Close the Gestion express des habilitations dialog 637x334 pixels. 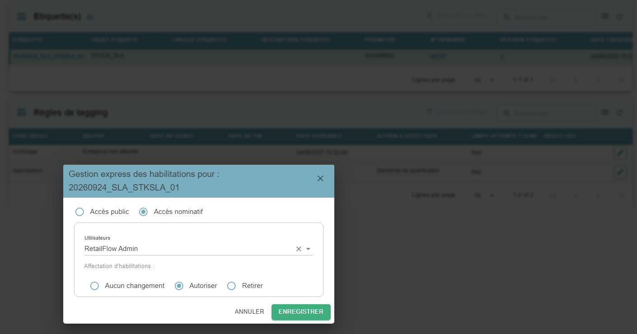pos(320,178)
